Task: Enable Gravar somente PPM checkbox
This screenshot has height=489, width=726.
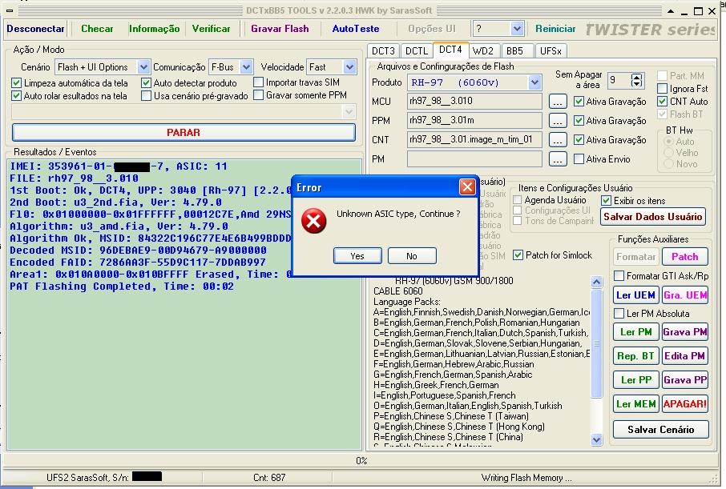Action: click(259, 95)
